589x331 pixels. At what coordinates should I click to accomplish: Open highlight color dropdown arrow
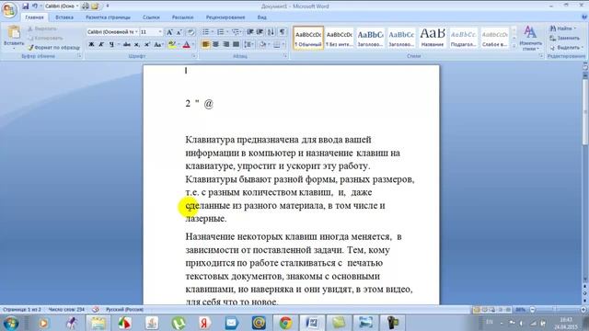pyautogui.click(x=179, y=45)
